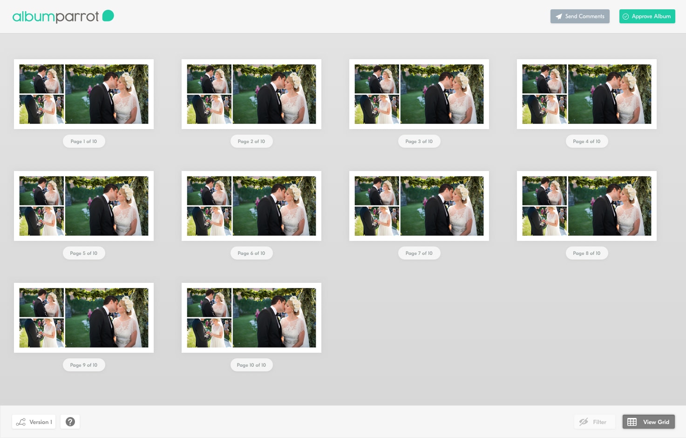This screenshot has width=686, height=438.
Task: Click the paper plane icon on Send Comments
Action: pos(558,16)
